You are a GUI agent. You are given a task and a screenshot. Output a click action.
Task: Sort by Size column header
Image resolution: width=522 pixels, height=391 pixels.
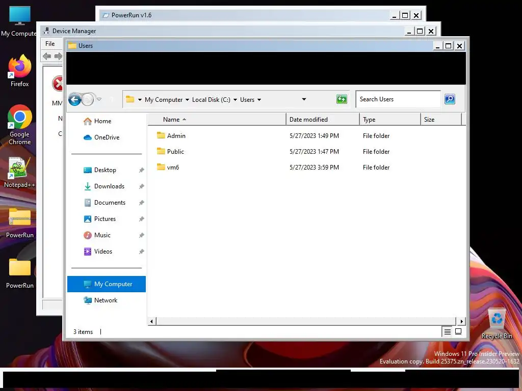441,119
